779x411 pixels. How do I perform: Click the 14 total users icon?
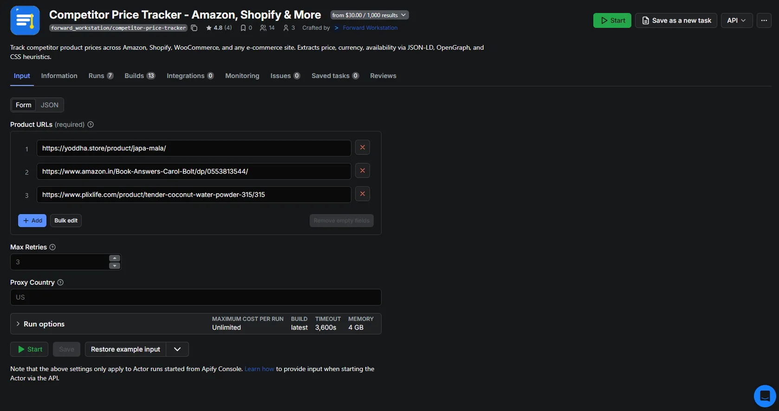tap(263, 28)
